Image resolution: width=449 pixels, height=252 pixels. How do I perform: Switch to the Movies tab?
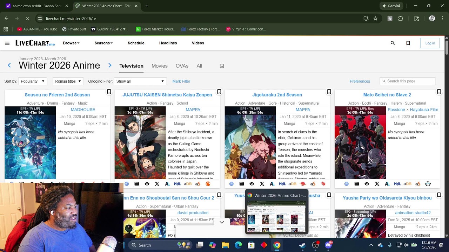pyautogui.click(x=160, y=66)
